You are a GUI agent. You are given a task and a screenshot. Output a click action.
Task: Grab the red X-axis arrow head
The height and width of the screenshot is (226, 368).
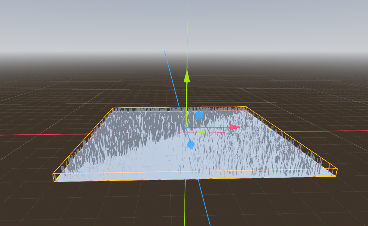236,127
